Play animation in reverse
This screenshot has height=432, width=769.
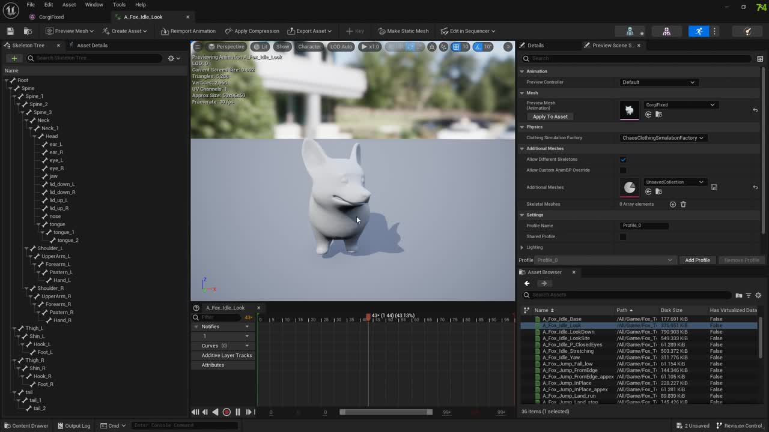(216, 412)
